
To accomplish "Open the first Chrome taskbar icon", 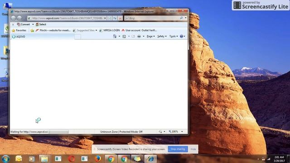I will (111, 159).
